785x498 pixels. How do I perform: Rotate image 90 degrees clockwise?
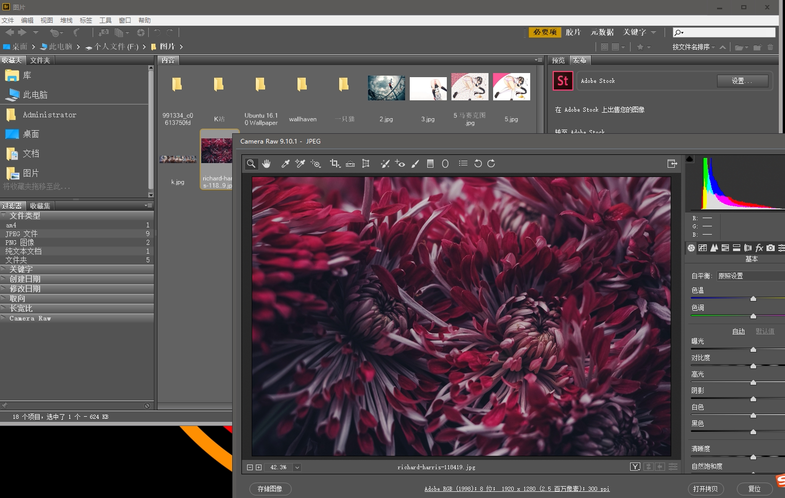point(491,164)
